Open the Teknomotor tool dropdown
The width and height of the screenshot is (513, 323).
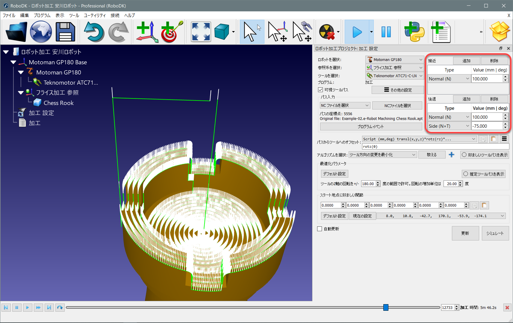click(395, 76)
